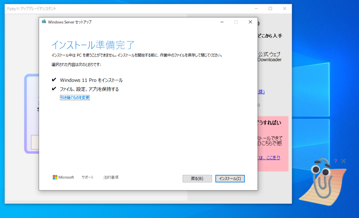Viewport: 359px width, 218px height.
Task: Close the Windows Server セットアップ window
Action: click(250, 22)
